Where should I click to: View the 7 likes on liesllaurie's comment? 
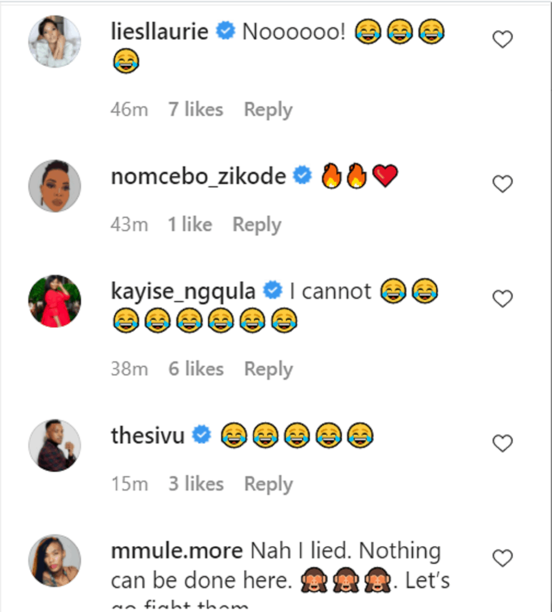coord(196,110)
